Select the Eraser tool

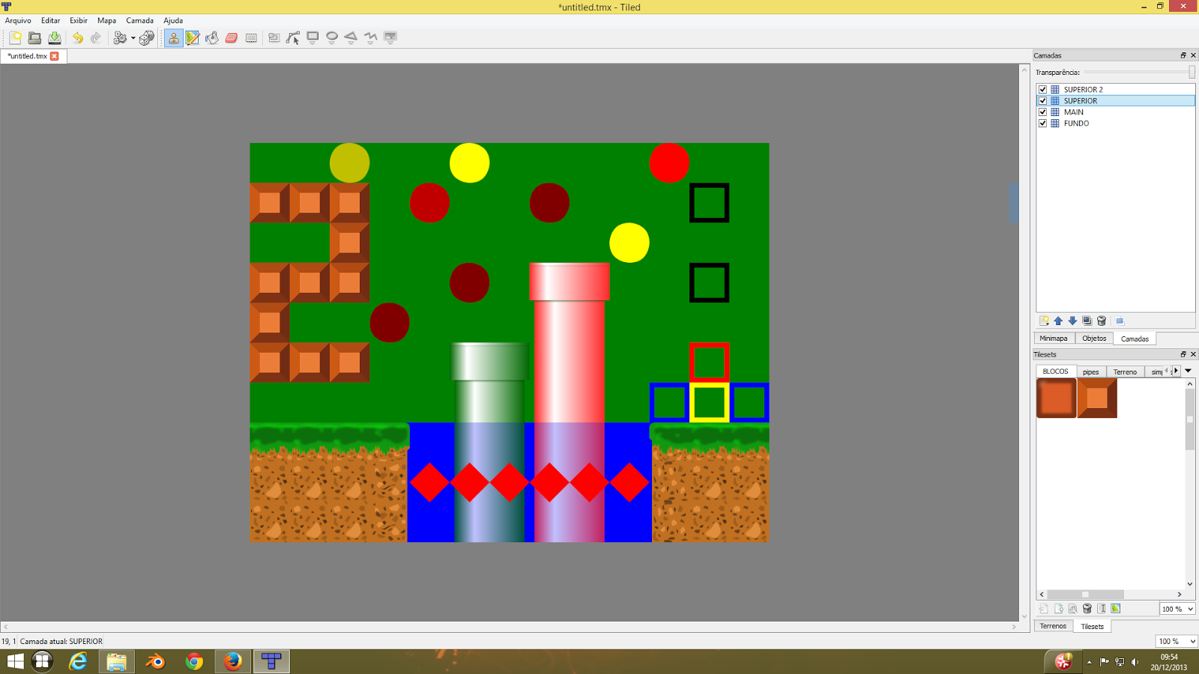tap(232, 37)
